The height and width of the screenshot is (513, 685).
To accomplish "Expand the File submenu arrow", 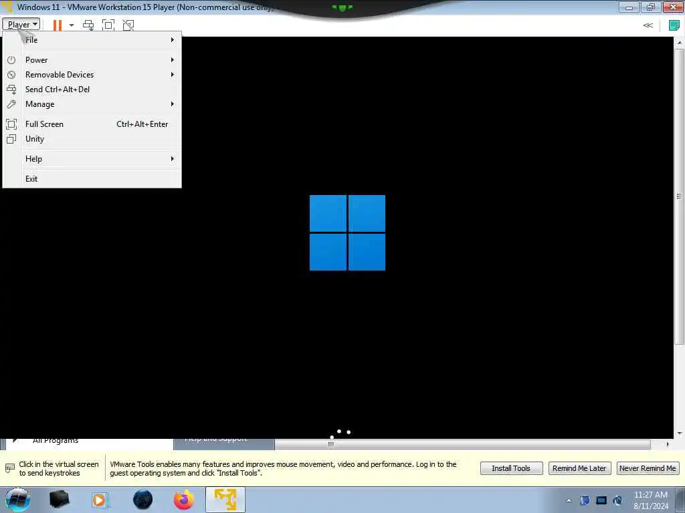I will point(173,39).
